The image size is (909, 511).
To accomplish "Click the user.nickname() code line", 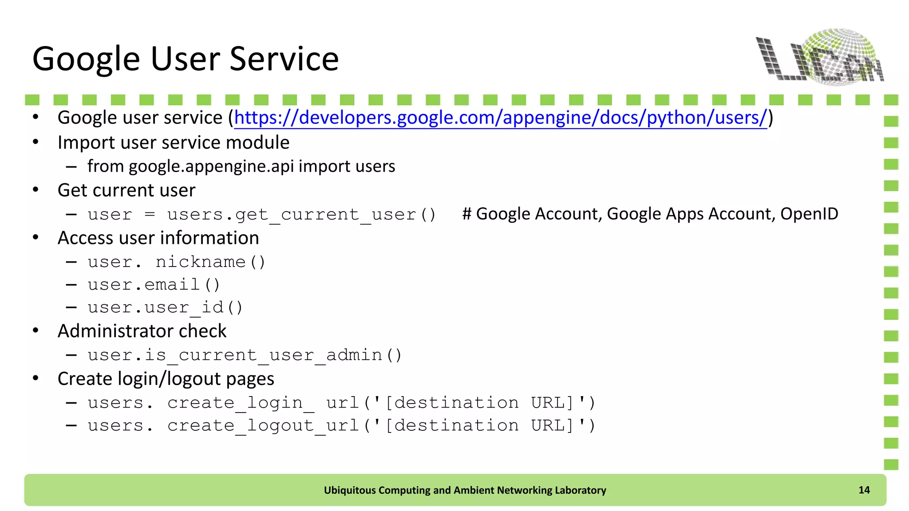I will click(176, 262).
